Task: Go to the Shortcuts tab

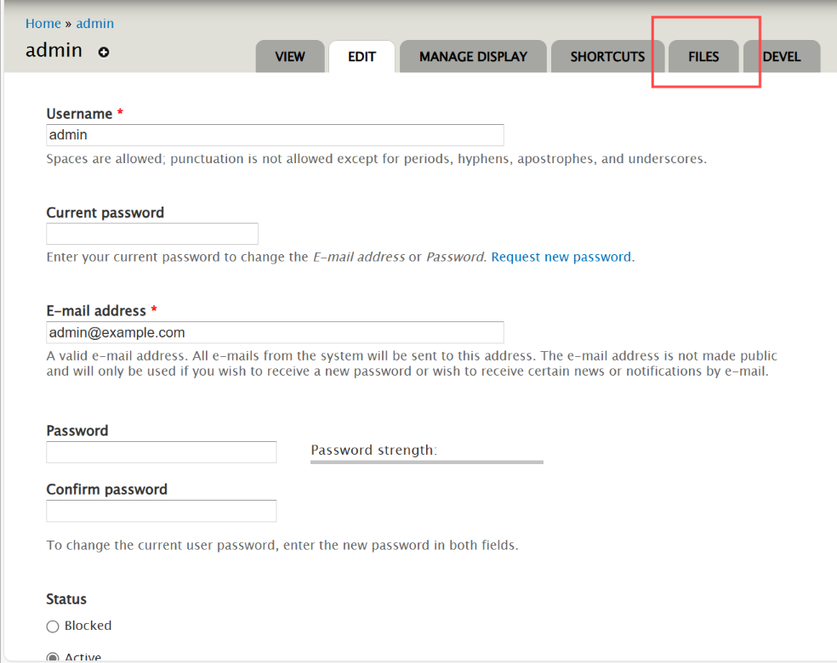Action: pos(607,56)
